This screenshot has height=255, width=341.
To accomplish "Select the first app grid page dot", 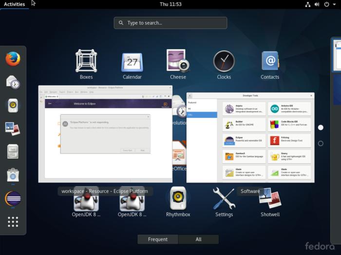I will point(321,127).
